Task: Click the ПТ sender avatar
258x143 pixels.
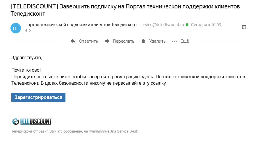Action: click(16, 28)
